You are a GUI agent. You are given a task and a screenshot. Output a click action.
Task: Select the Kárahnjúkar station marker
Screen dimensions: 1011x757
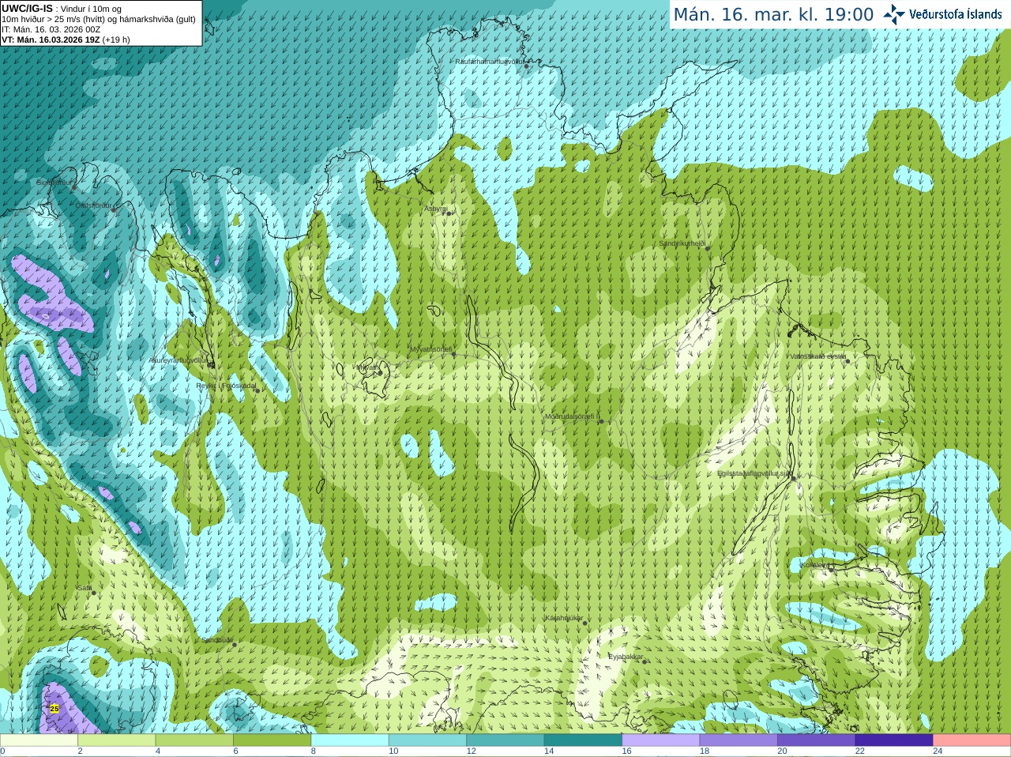click(585, 623)
